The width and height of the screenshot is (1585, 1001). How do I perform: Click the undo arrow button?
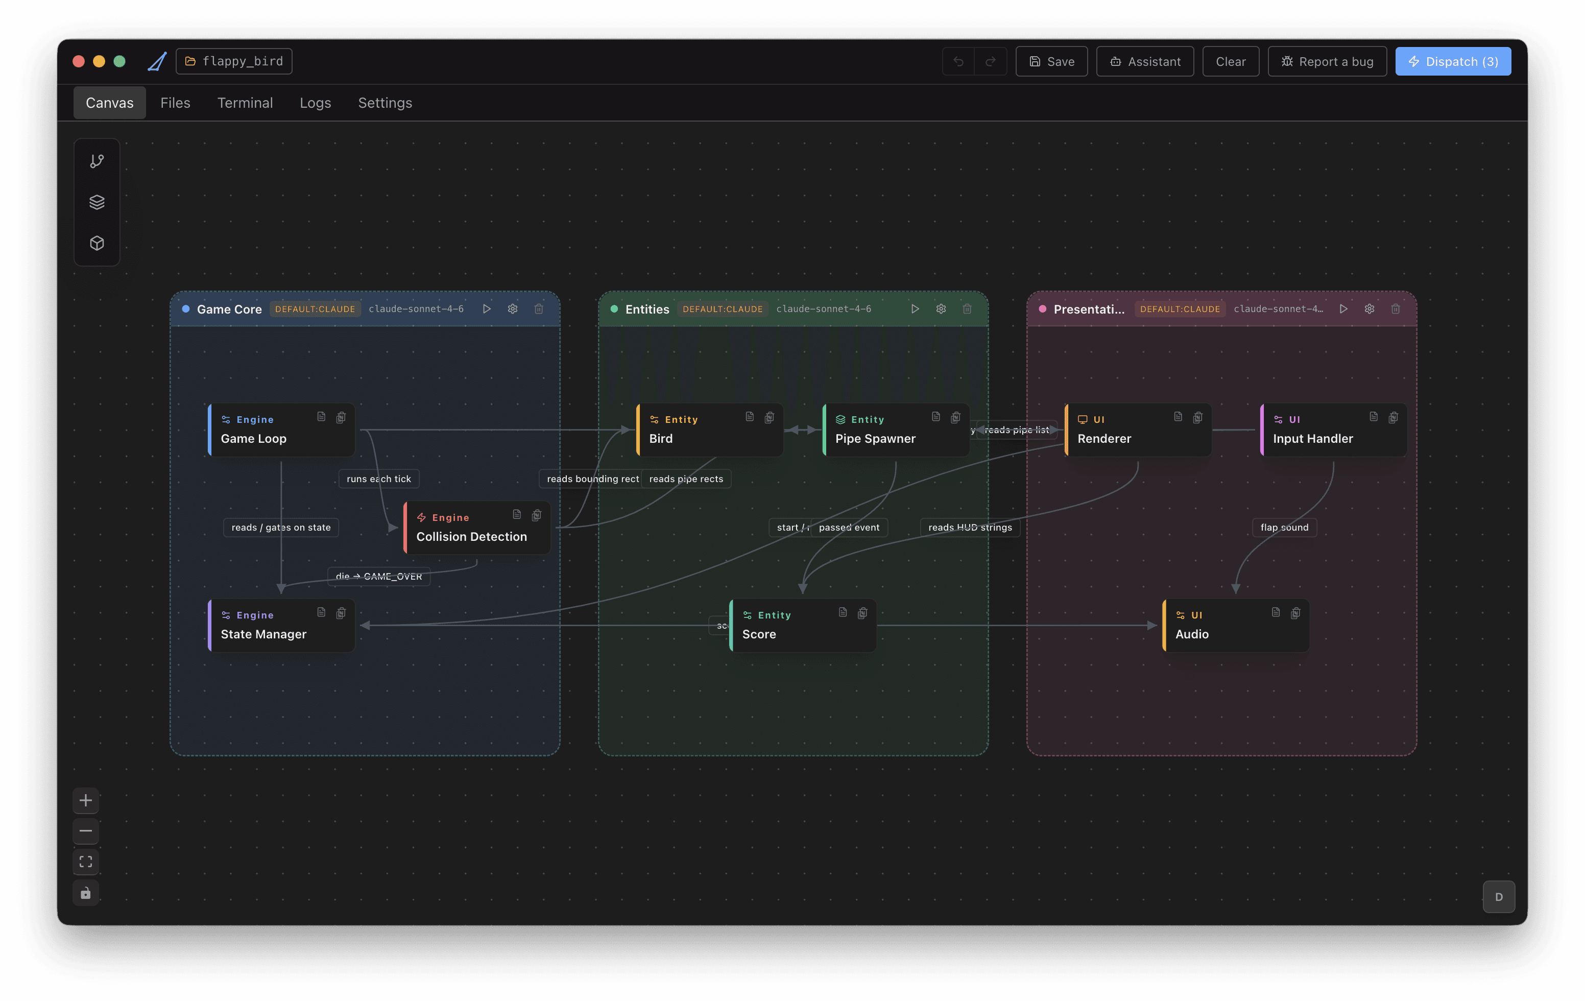coord(958,61)
